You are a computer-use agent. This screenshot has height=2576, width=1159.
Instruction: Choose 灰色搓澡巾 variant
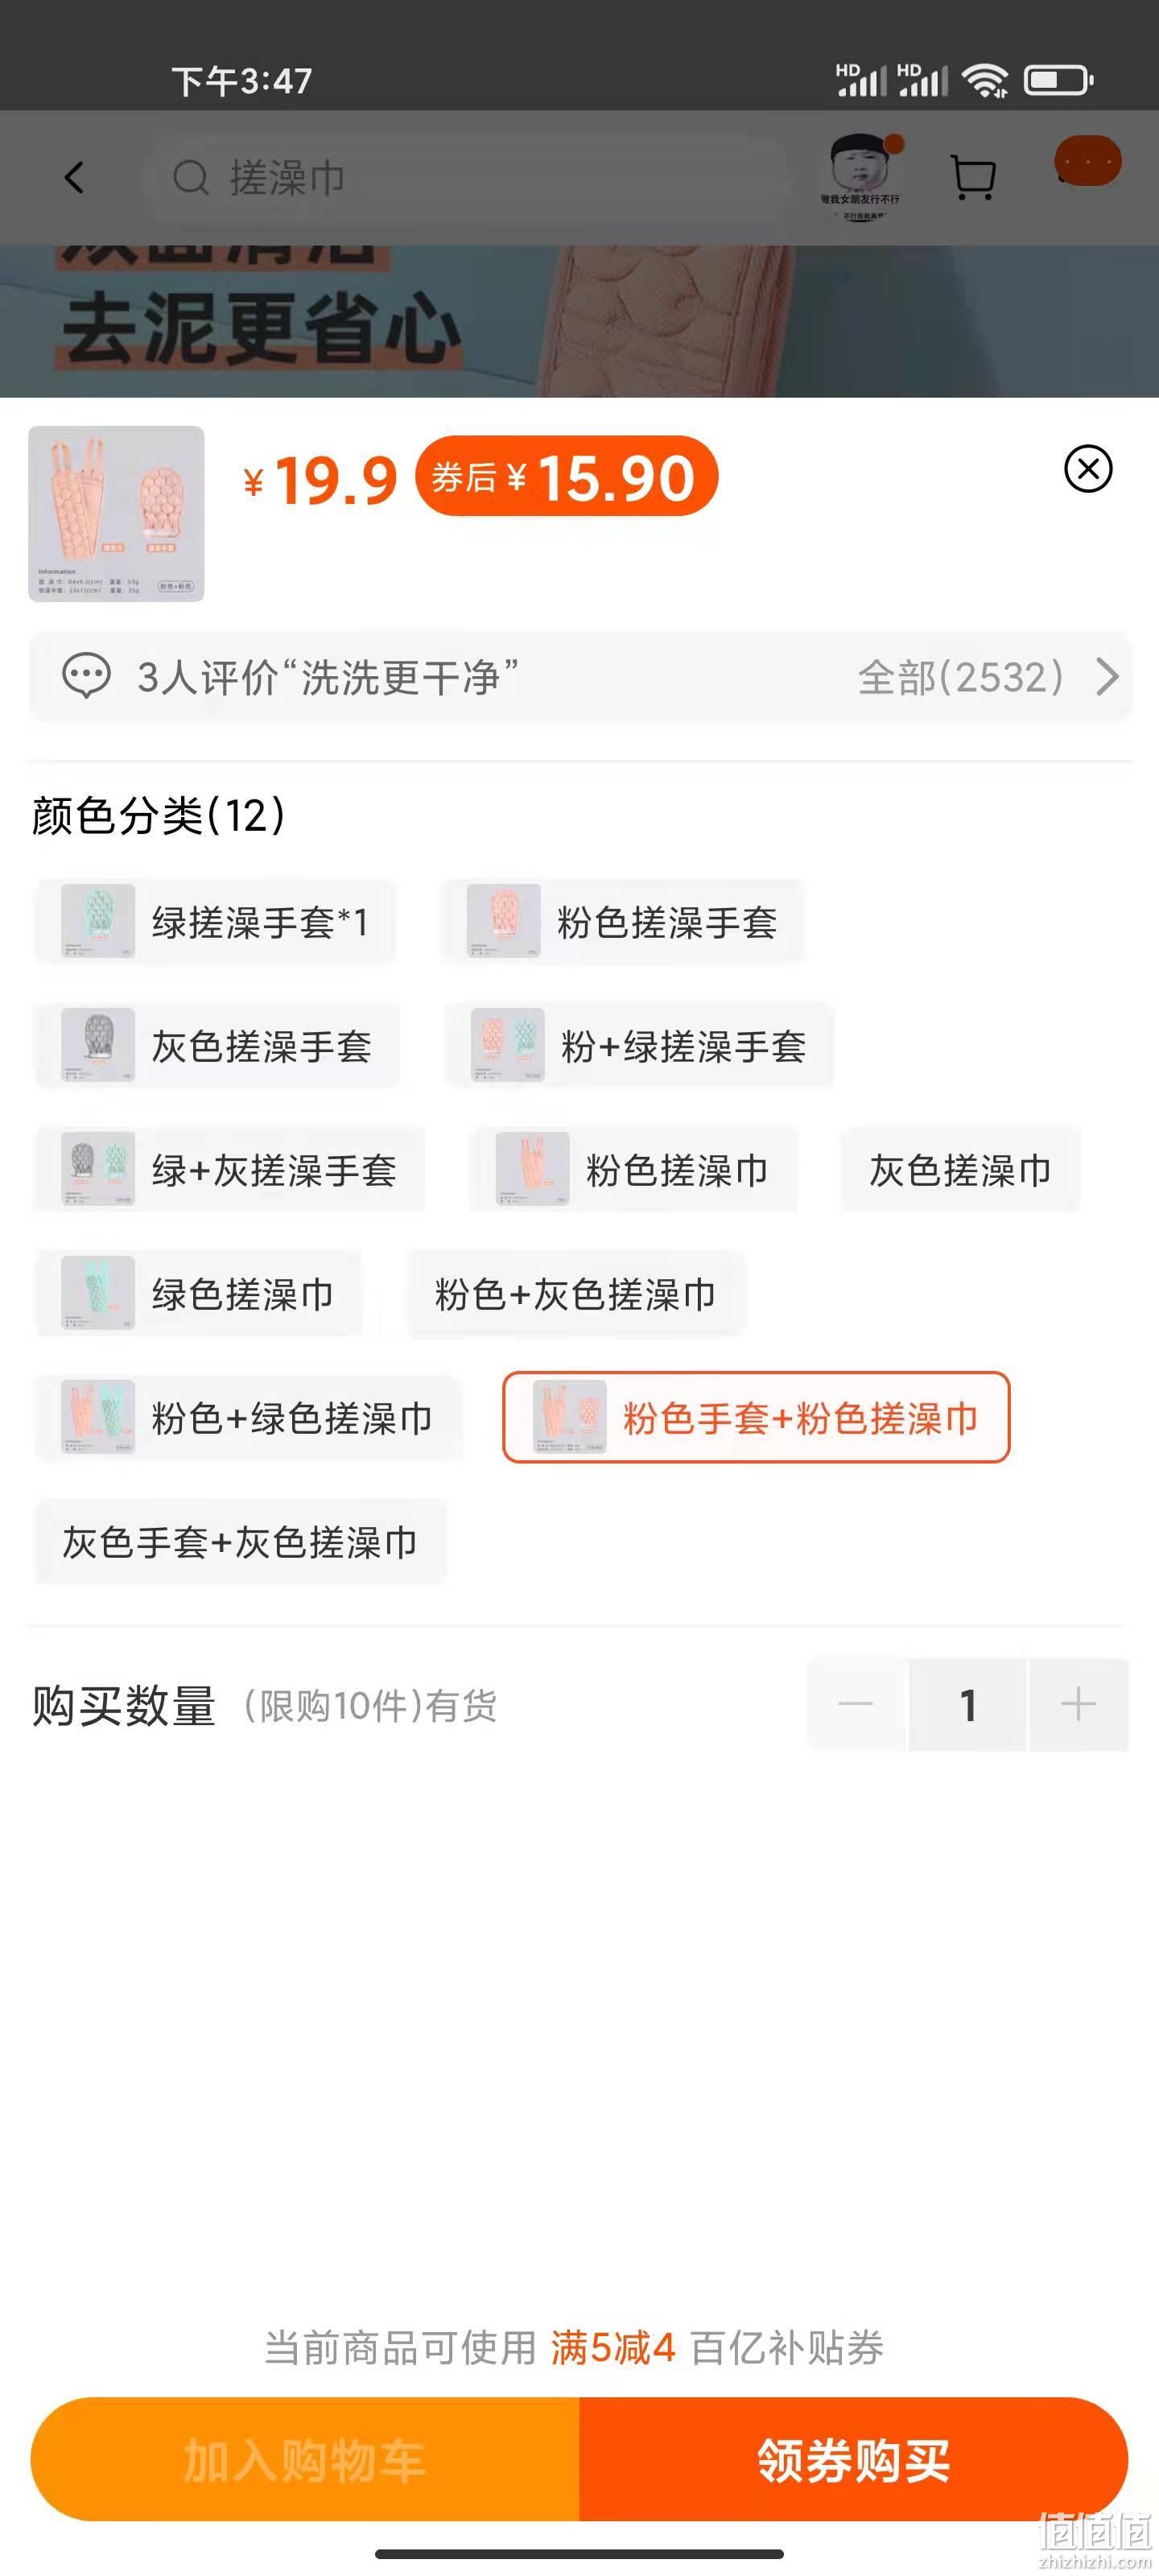pyautogui.click(x=960, y=1170)
